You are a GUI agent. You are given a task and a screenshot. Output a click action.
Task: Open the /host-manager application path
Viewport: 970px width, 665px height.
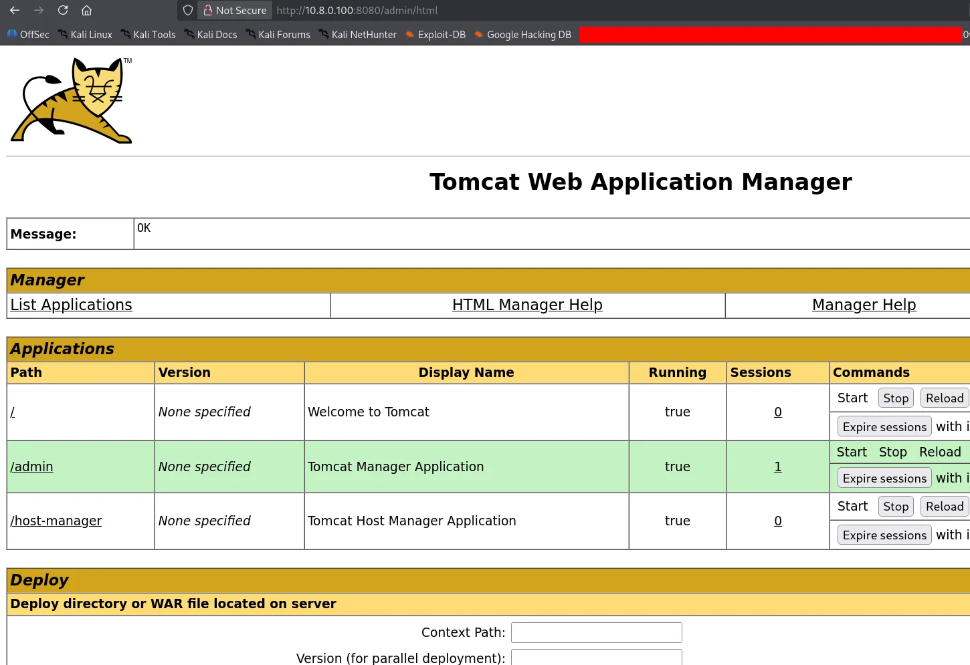coord(56,521)
